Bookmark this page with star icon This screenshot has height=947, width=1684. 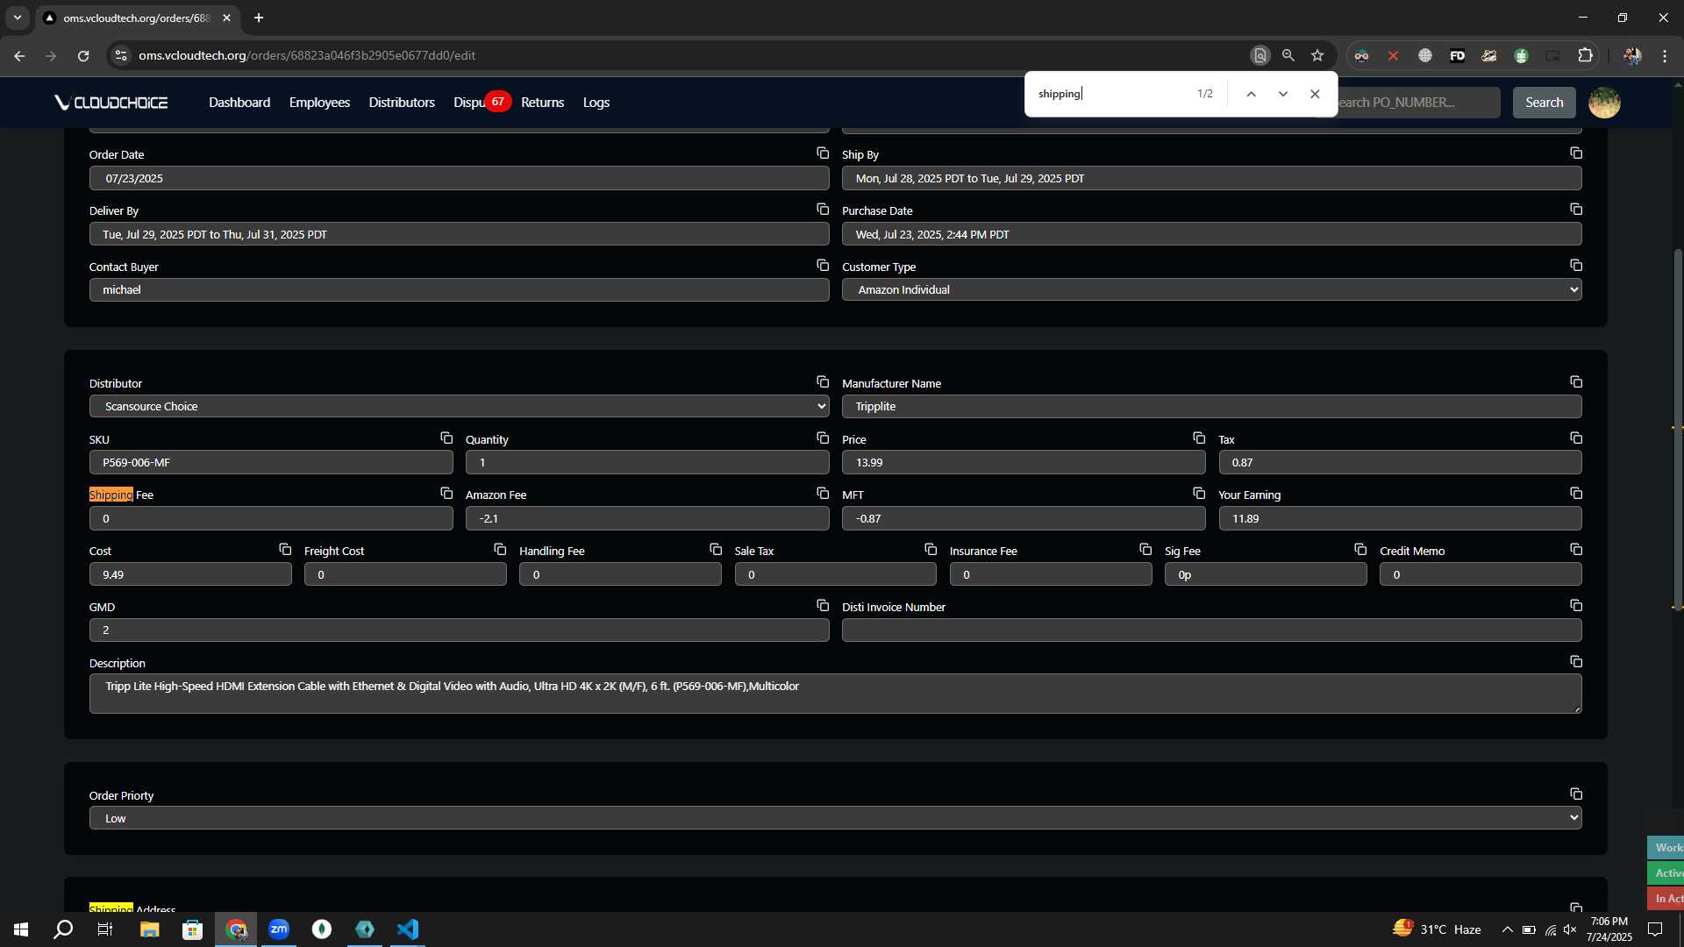point(1317,55)
